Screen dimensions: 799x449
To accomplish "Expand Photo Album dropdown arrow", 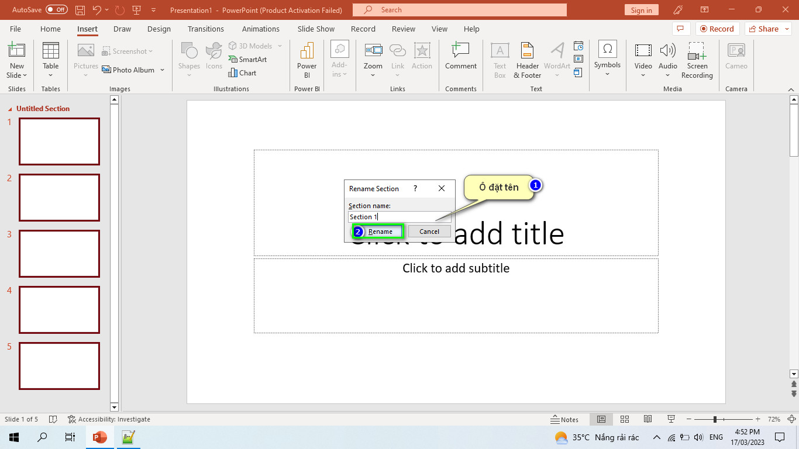I will [x=163, y=70].
